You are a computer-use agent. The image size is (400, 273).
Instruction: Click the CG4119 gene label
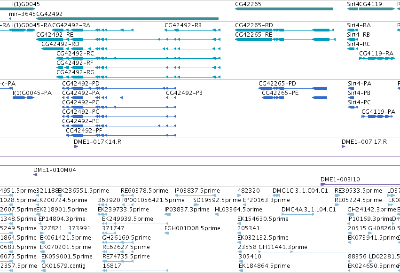(x=370, y=4)
